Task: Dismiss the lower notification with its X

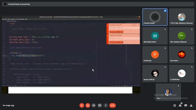Action: 138,35
